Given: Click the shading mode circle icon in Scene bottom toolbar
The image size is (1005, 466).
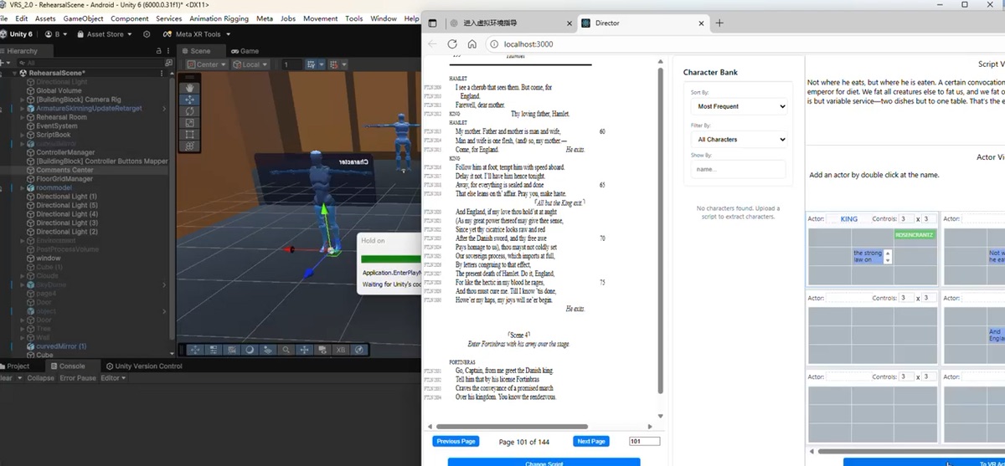Looking at the screenshot, I should 250,351.
